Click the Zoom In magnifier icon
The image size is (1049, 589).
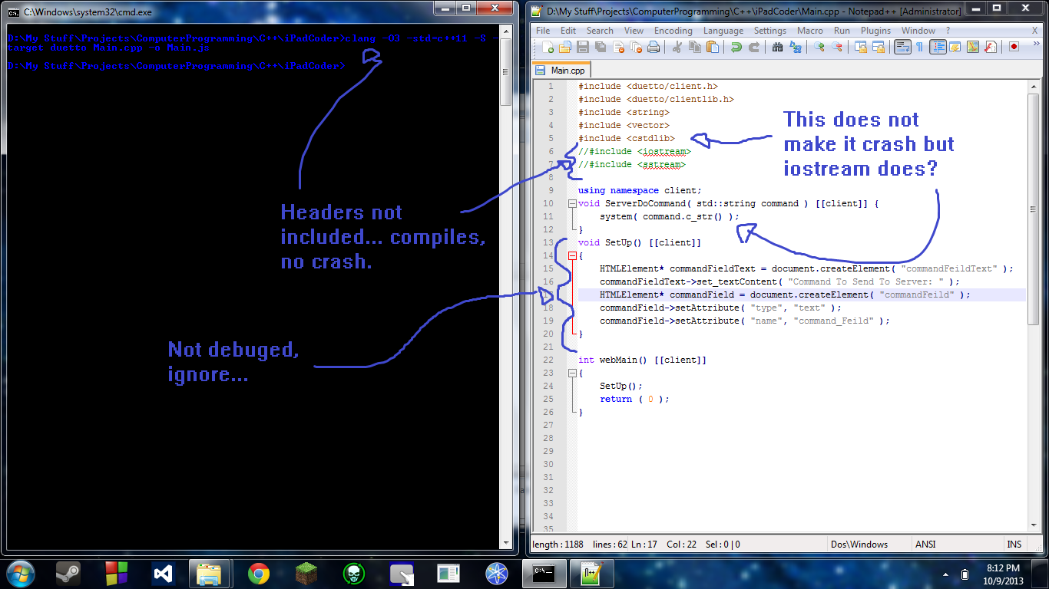819,48
